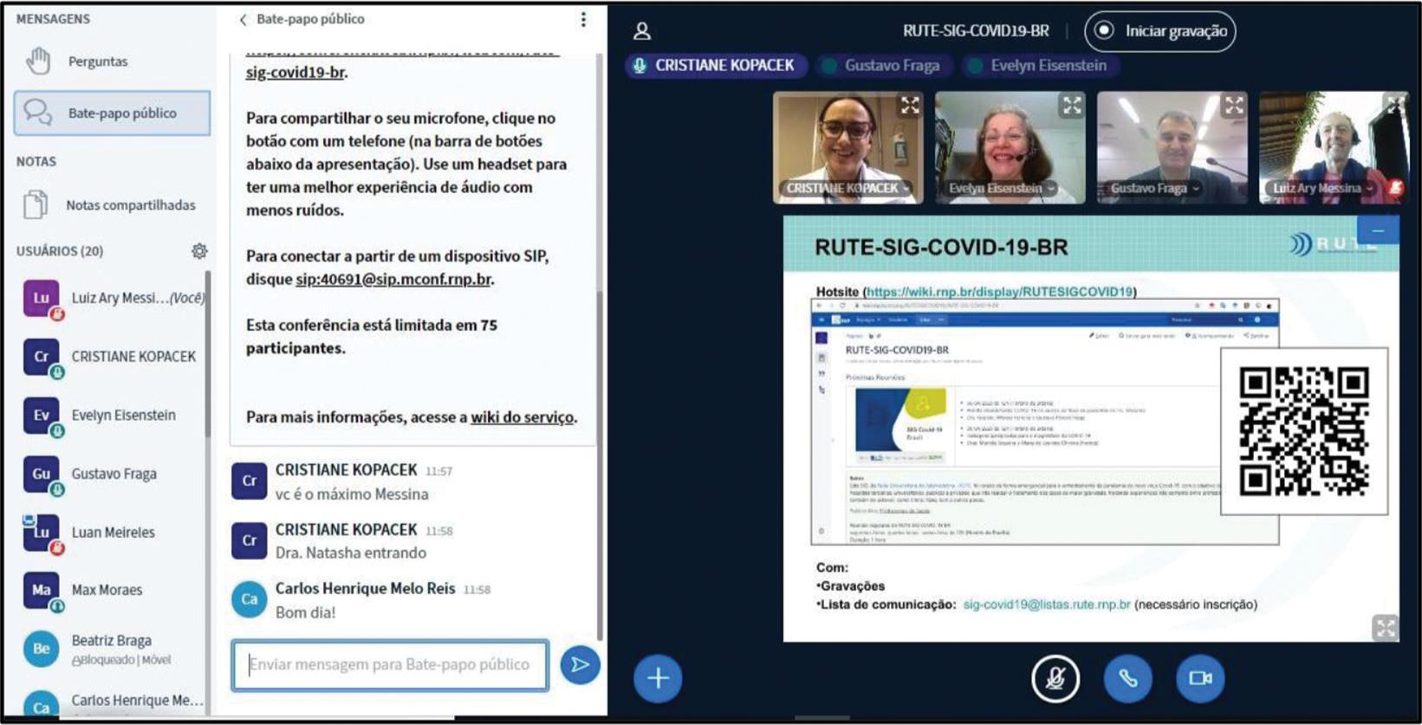Open Notas compartilhadas
This screenshot has height=725, width=1422.
(130, 205)
